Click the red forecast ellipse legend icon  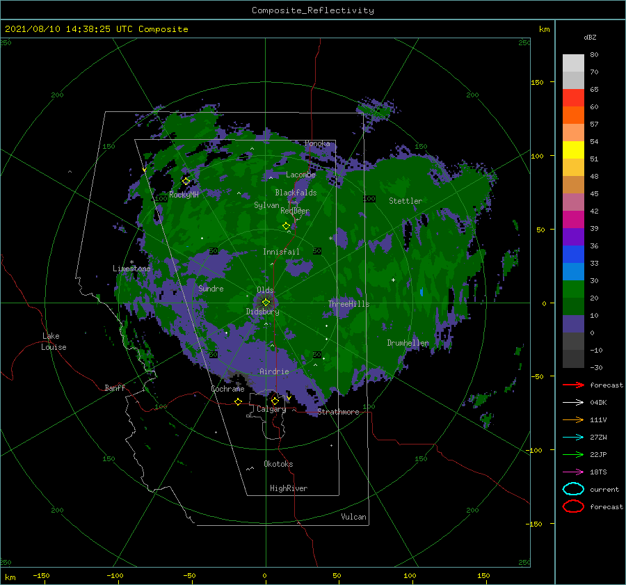coord(573,506)
